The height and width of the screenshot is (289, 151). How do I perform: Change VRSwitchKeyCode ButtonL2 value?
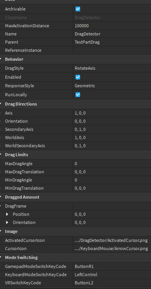click(112, 283)
